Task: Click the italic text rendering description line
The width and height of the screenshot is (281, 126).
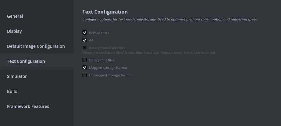Action: point(170,19)
